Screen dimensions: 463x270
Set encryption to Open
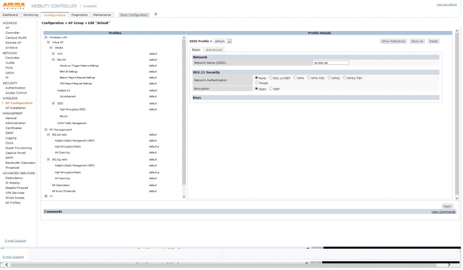(257, 89)
